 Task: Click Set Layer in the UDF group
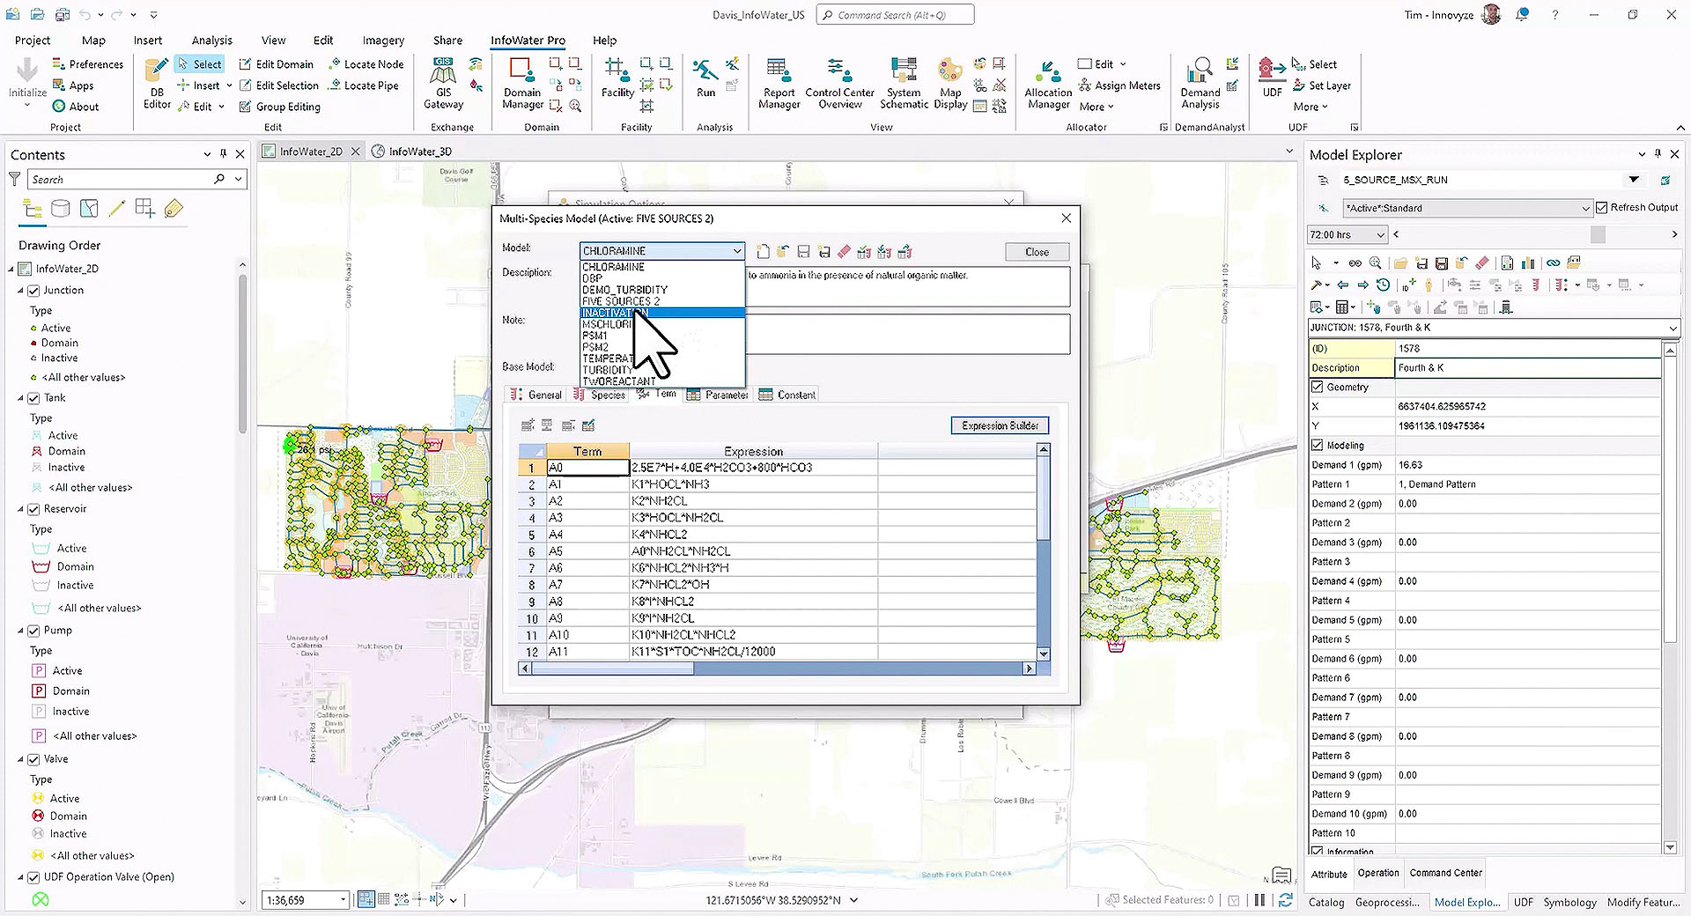tap(1321, 85)
